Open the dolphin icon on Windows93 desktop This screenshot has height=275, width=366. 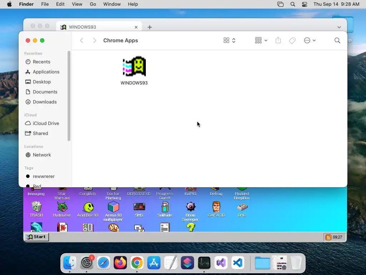point(36,227)
